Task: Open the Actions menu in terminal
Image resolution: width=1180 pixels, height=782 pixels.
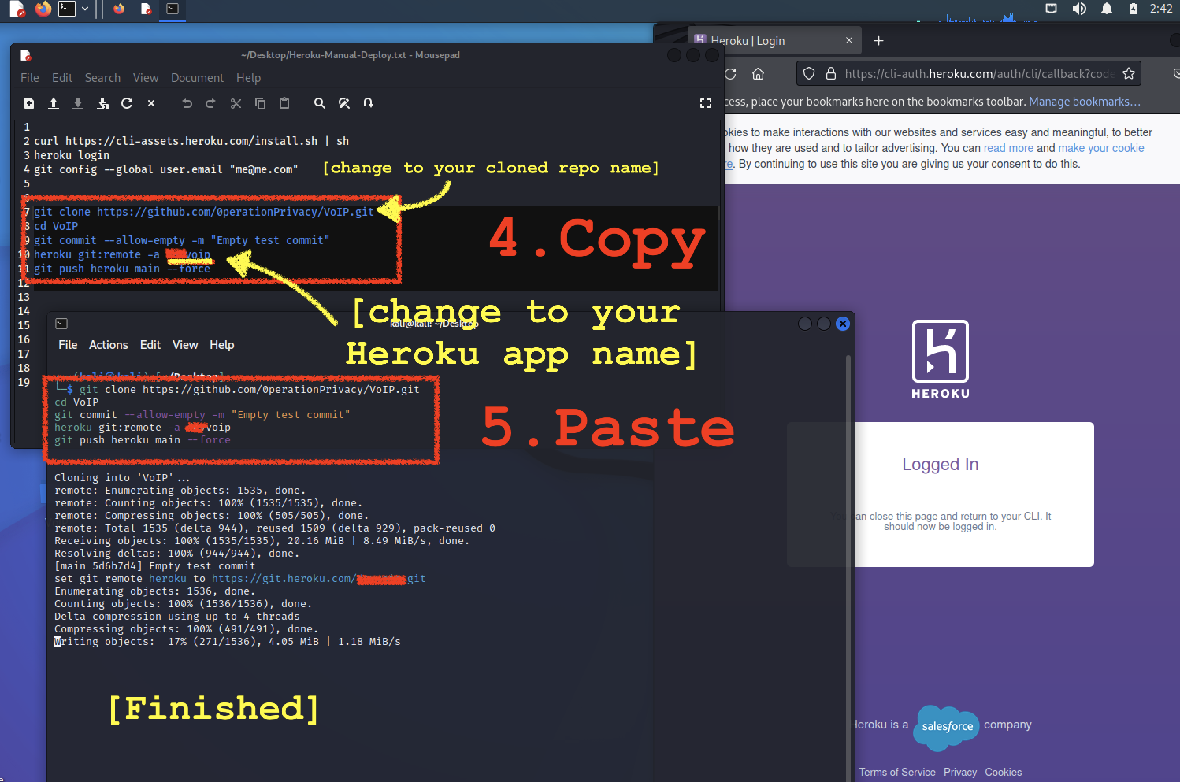Action: click(x=108, y=345)
